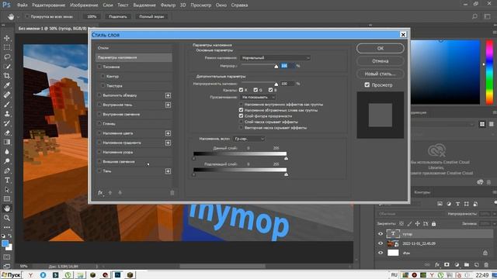Toggle blend clipped layers as group checkbox
Viewport: 497px width, 279px height.
coord(241,110)
